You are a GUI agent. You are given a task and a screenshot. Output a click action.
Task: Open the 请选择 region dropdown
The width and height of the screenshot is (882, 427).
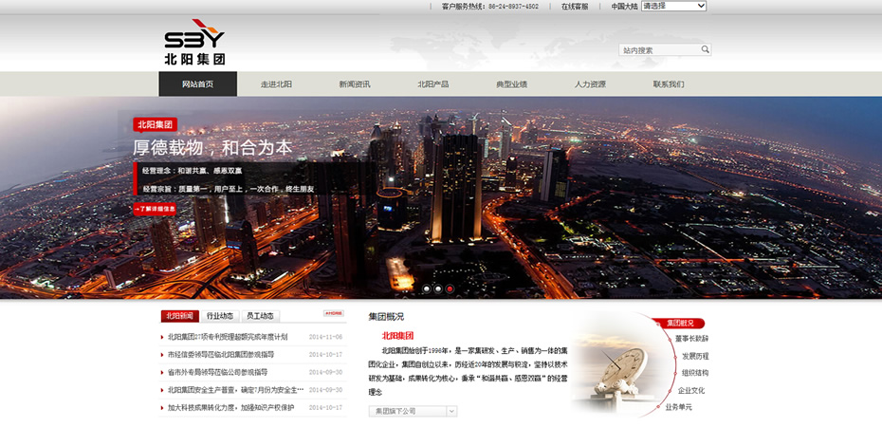pyautogui.click(x=673, y=6)
